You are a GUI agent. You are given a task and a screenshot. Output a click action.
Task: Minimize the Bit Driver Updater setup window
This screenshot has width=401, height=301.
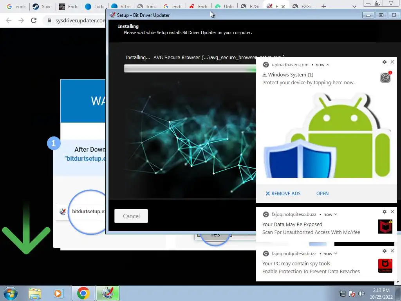[368, 15]
